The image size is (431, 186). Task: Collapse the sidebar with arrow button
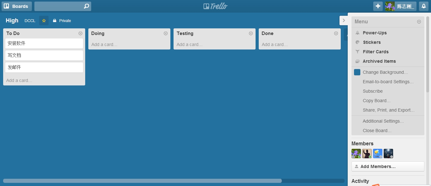(x=344, y=20)
